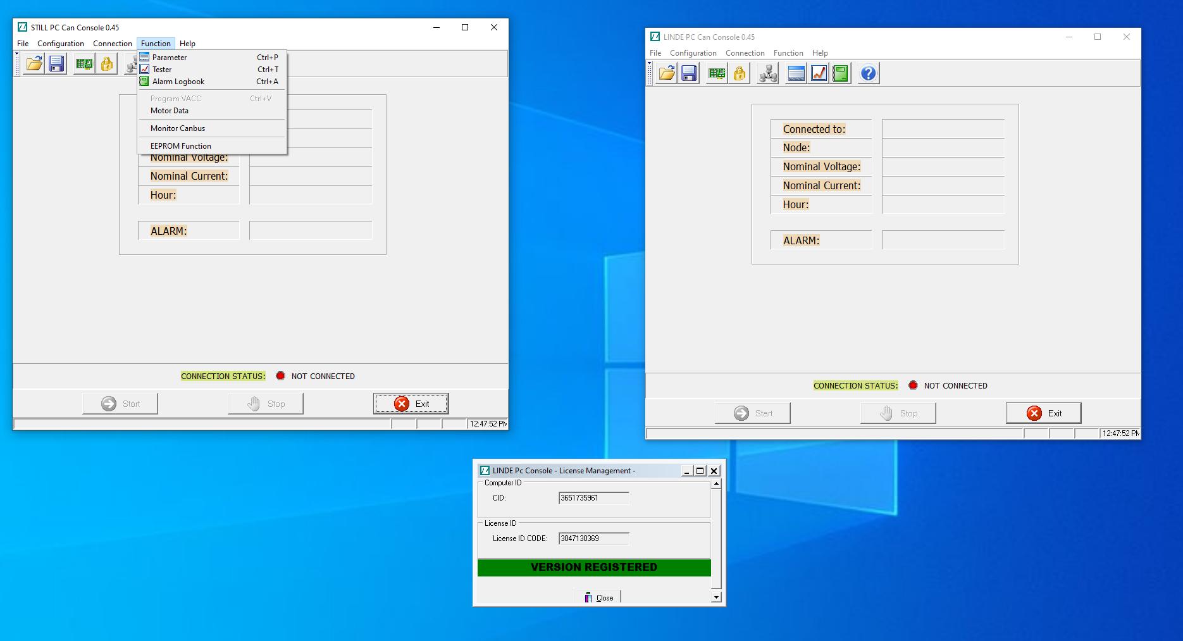Open file icon in LINDE console toolbar
Screen dimensions: 1183x641
coord(667,73)
